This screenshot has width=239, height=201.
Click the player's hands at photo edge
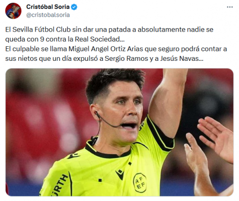pos(210,151)
